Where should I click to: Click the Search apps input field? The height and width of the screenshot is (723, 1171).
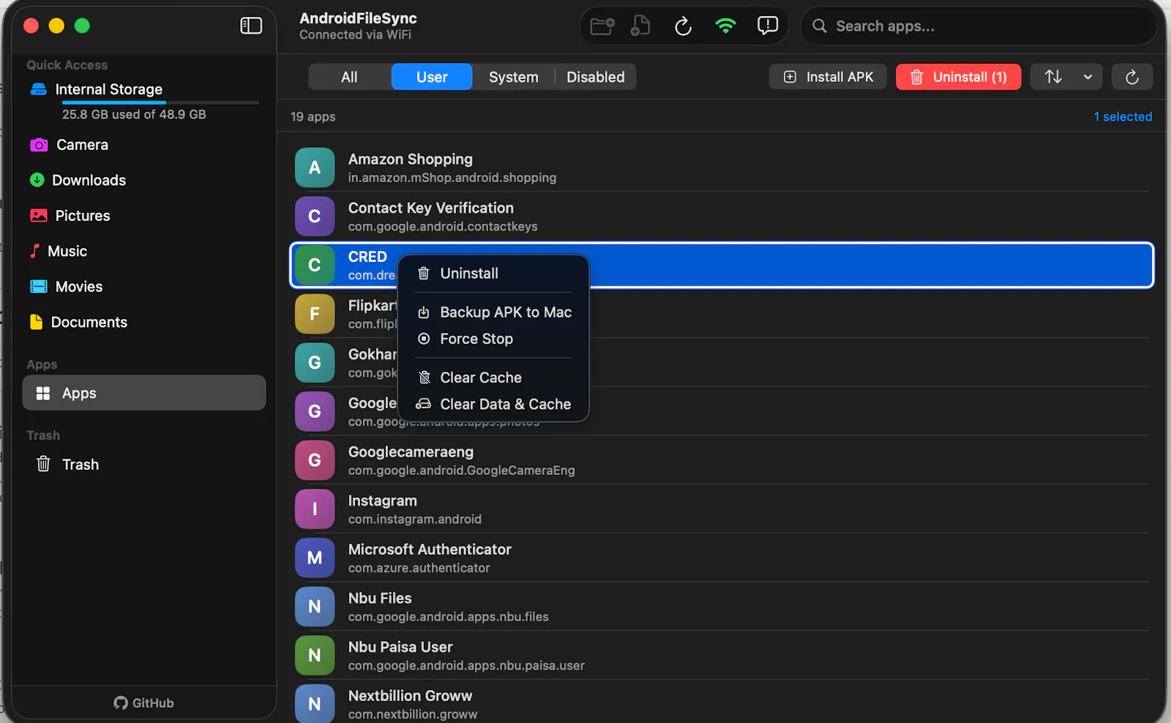(979, 26)
